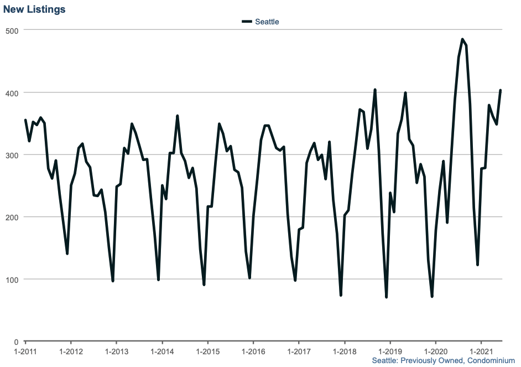
Task: Open the Seattle: Previously Owned, Condominium footer text
Action: click(443, 360)
